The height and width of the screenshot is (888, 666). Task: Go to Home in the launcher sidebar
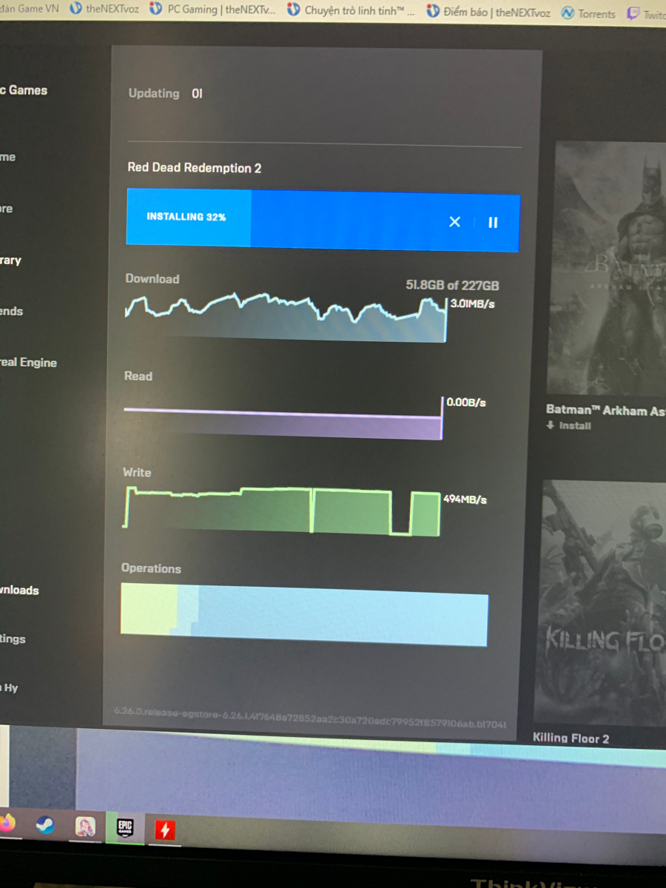click(x=7, y=157)
